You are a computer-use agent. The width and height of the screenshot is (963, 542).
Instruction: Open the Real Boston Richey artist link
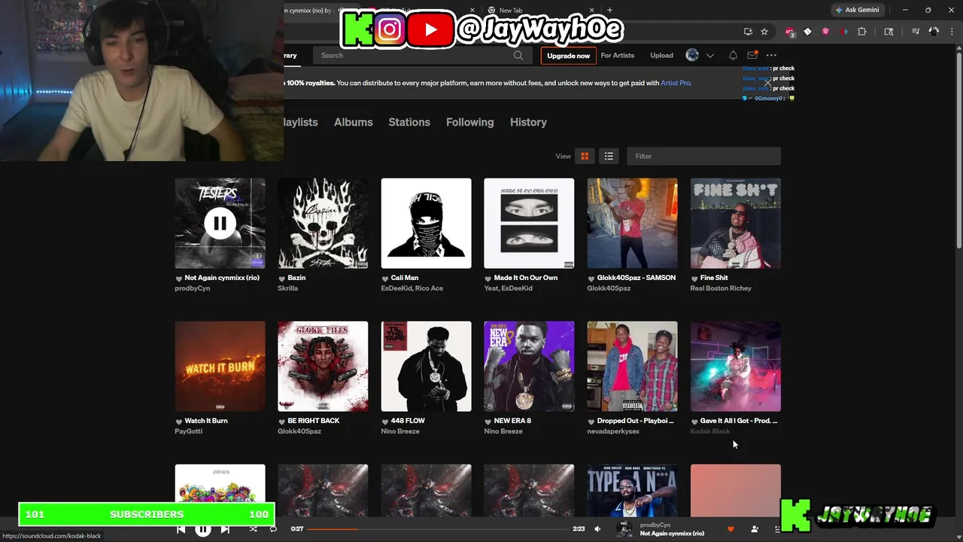pyautogui.click(x=721, y=288)
